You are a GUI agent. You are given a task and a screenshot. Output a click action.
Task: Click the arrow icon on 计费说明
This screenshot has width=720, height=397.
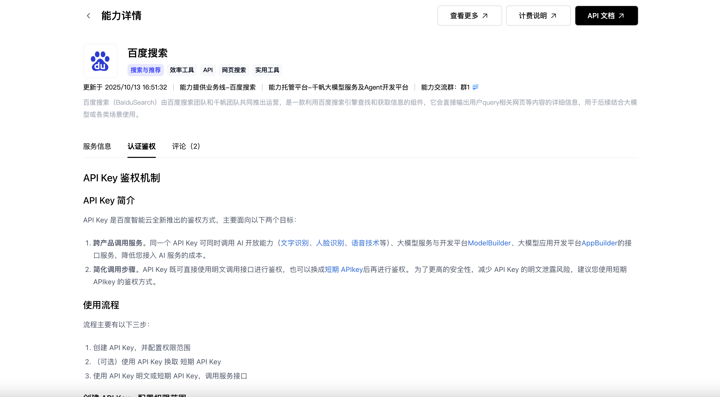pyautogui.click(x=554, y=16)
